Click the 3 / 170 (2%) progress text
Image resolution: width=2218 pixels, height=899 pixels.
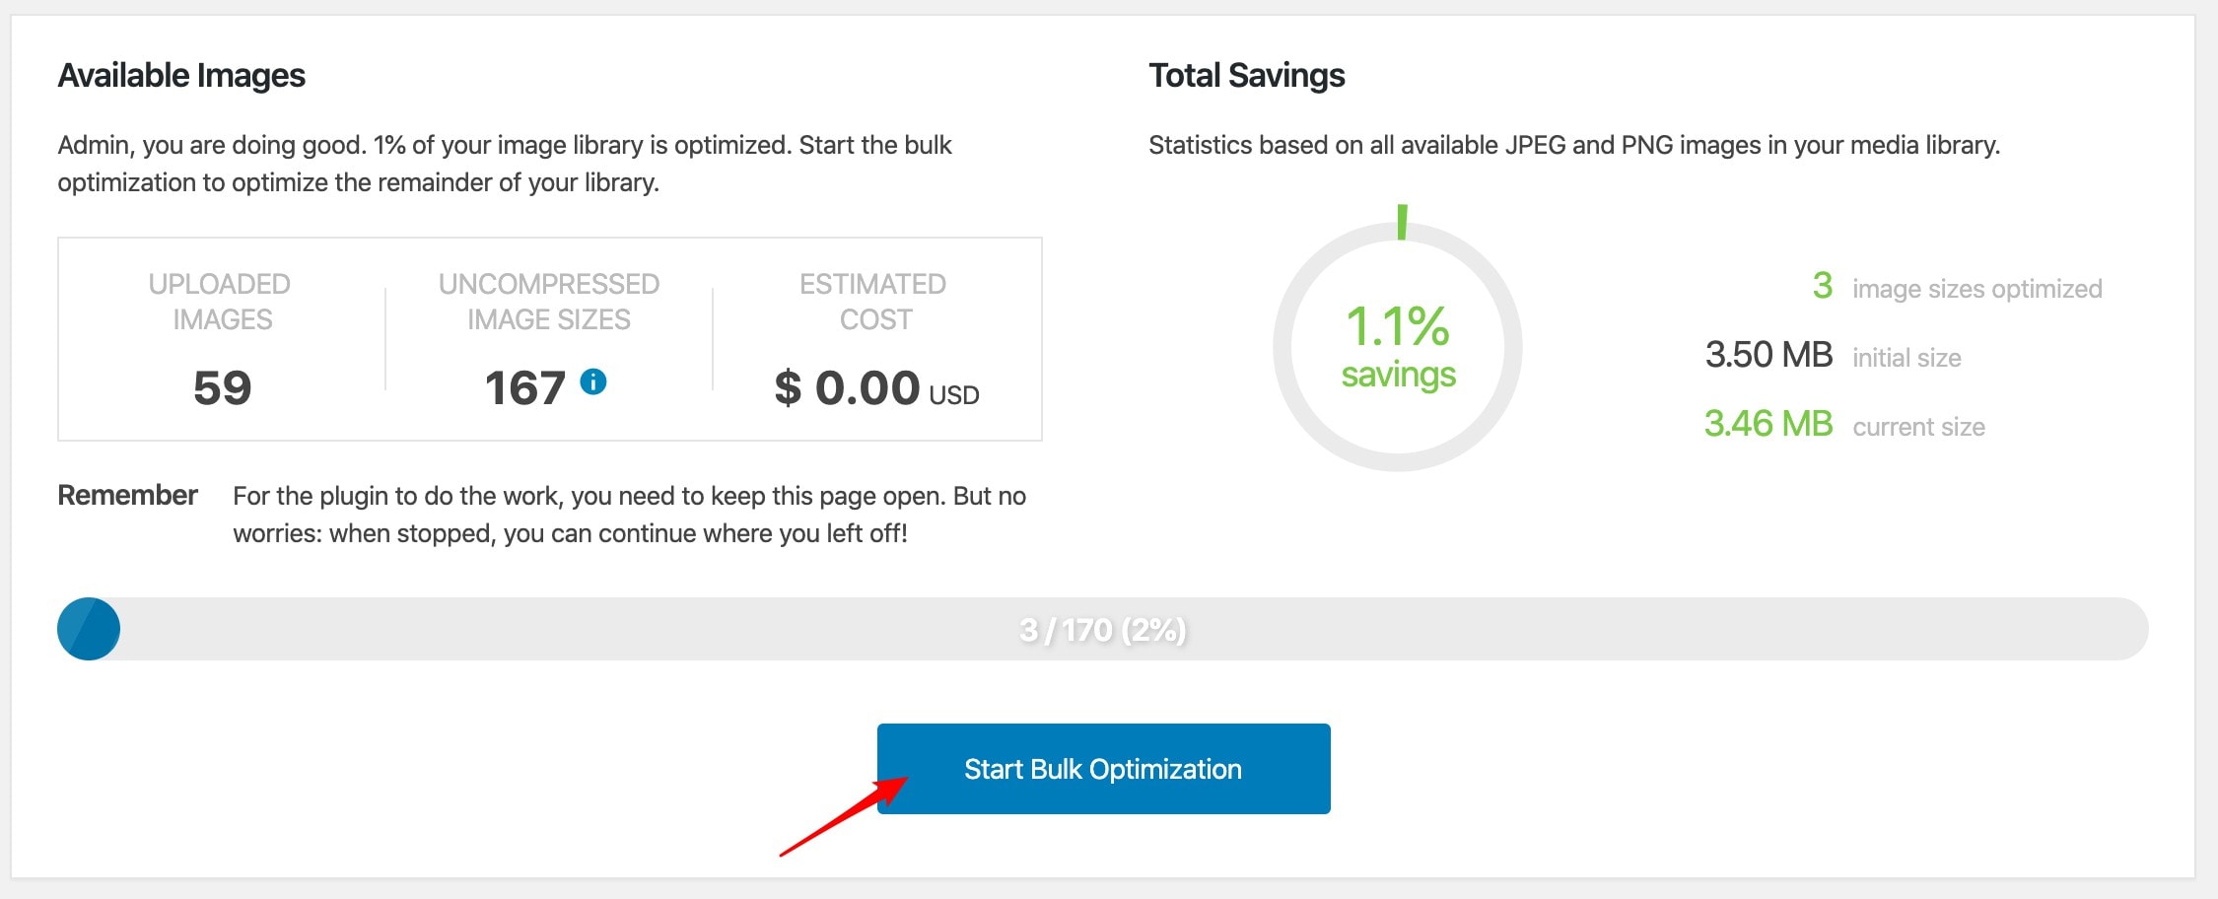[1102, 630]
